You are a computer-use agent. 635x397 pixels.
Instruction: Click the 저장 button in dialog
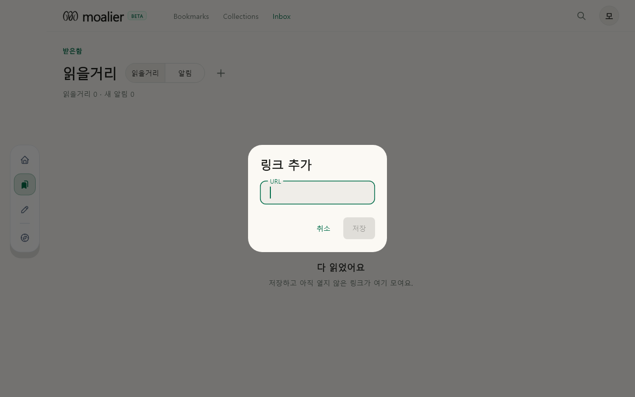pyautogui.click(x=359, y=228)
